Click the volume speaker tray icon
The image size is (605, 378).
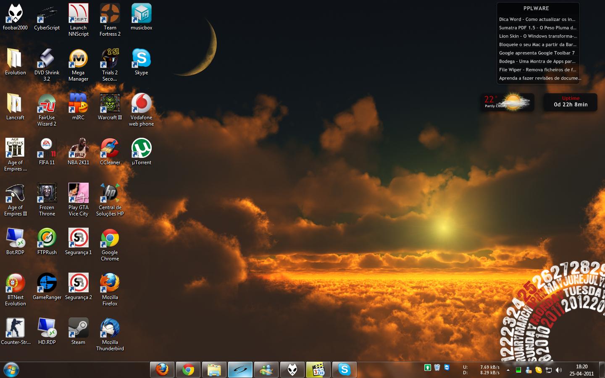pyautogui.click(x=559, y=370)
